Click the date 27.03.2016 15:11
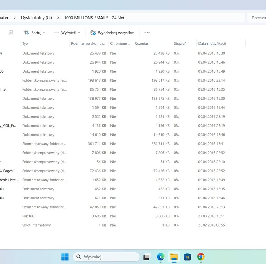This screenshot has height=264, width=266. pos(211,216)
